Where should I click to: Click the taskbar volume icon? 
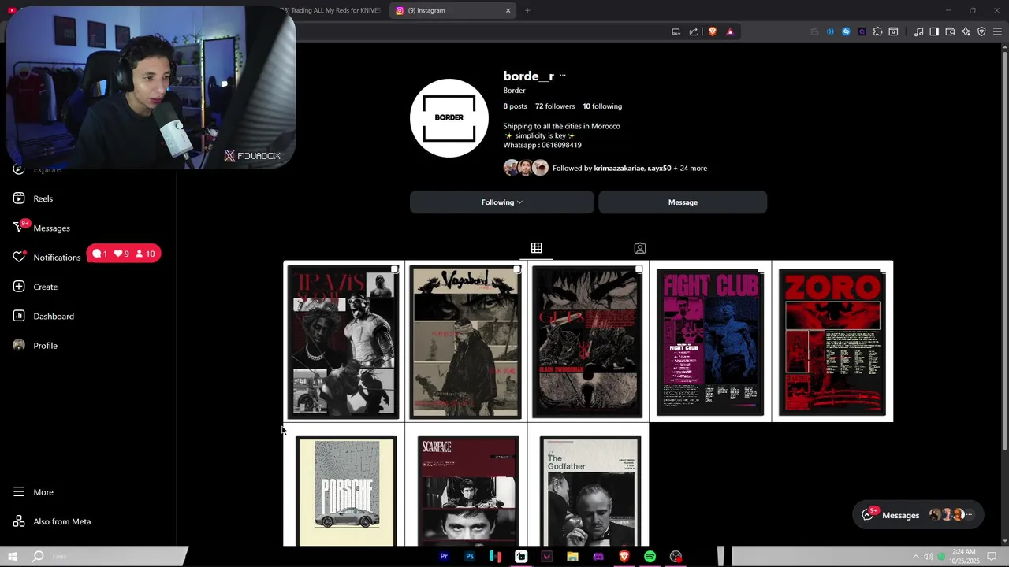click(x=928, y=557)
